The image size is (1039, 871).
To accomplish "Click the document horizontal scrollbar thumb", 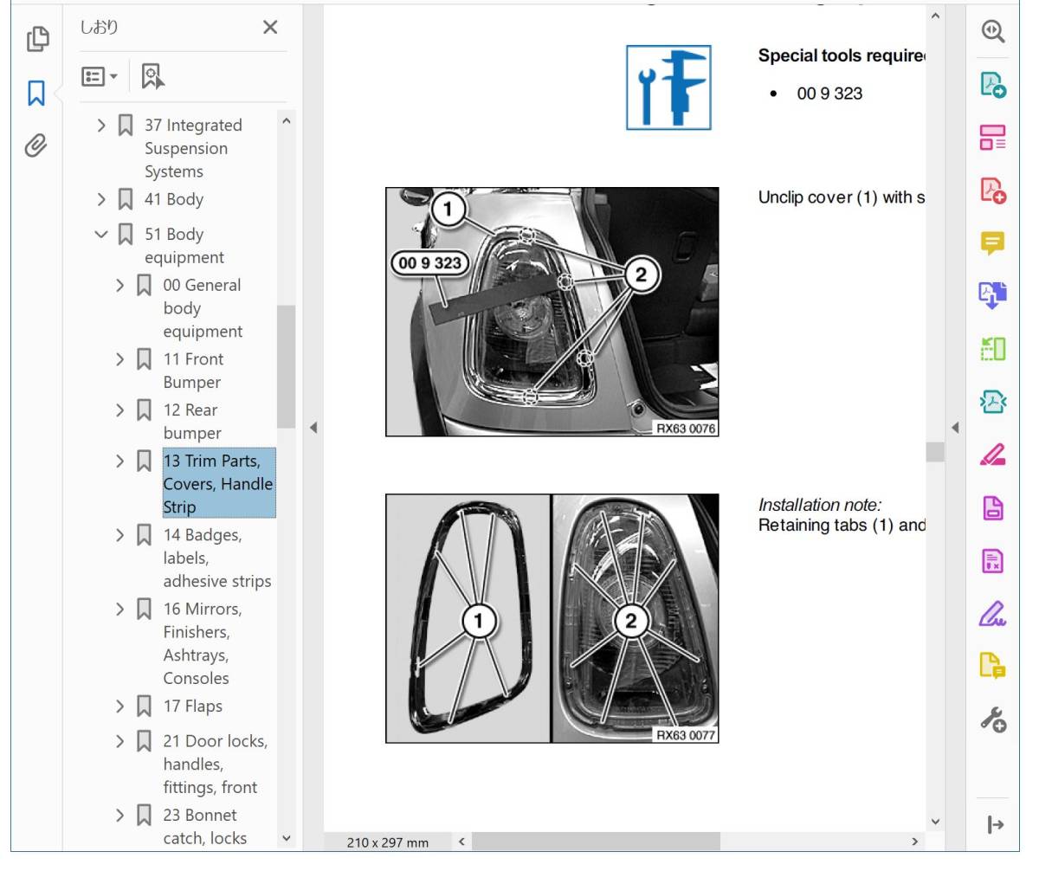I will (x=596, y=842).
